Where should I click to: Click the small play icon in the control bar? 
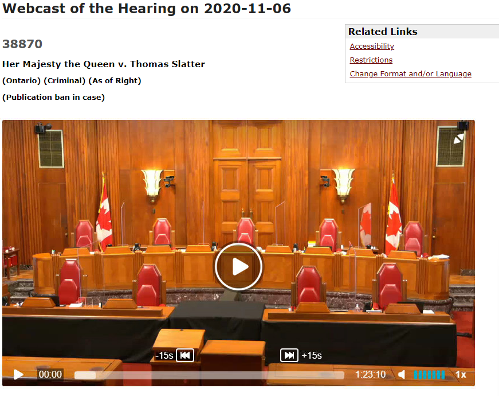18,374
